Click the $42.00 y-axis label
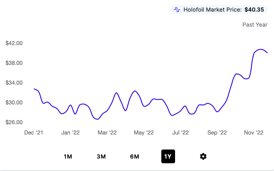 point(14,43)
